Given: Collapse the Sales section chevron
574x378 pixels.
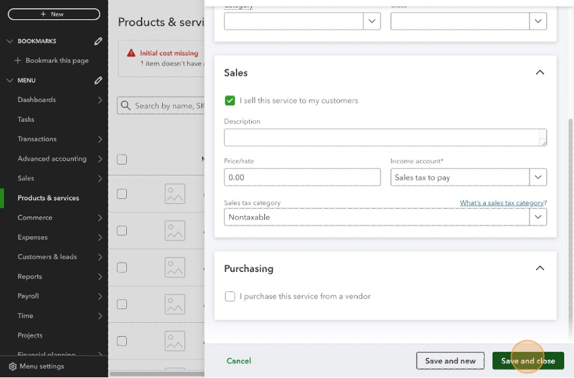Looking at the screenshot, I should point(539,73).
